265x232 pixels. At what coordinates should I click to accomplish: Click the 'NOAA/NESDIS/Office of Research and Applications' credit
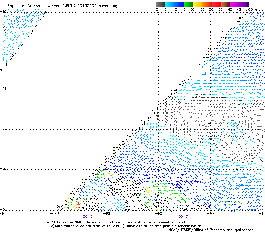[x=211, y=230]
